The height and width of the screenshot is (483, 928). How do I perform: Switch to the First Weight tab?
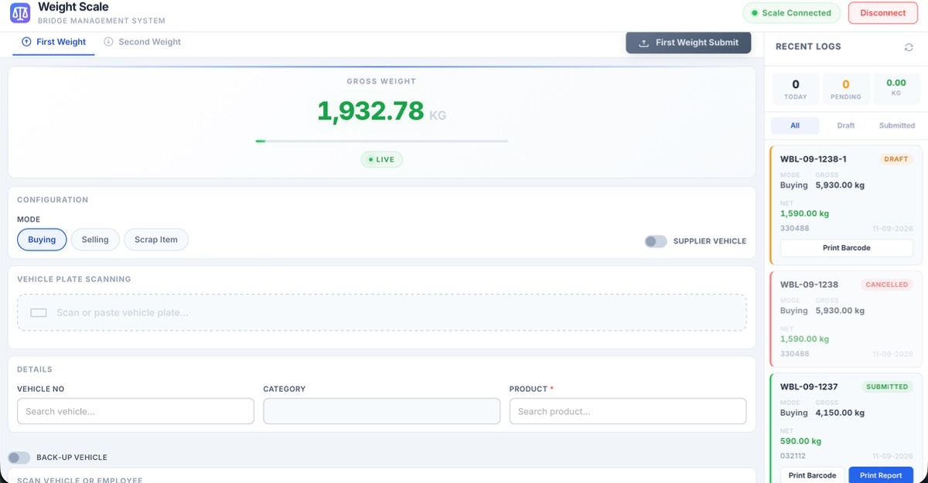(54, 43)
